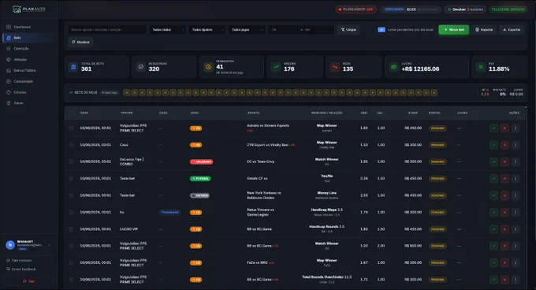Click the Limpar filters button
This screenshot has width=536, height=290.
(x=348, y=30)
